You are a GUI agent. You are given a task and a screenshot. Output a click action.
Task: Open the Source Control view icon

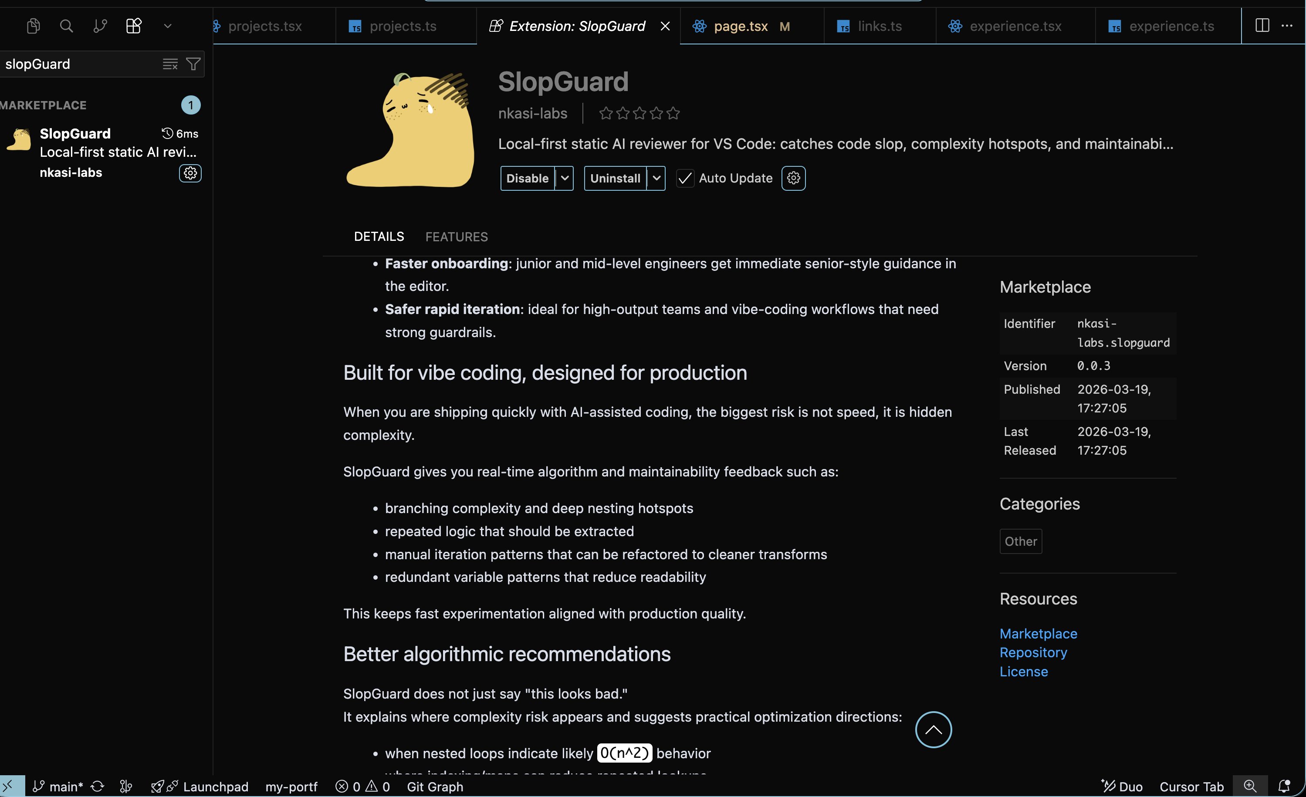[x=100, y=25]
